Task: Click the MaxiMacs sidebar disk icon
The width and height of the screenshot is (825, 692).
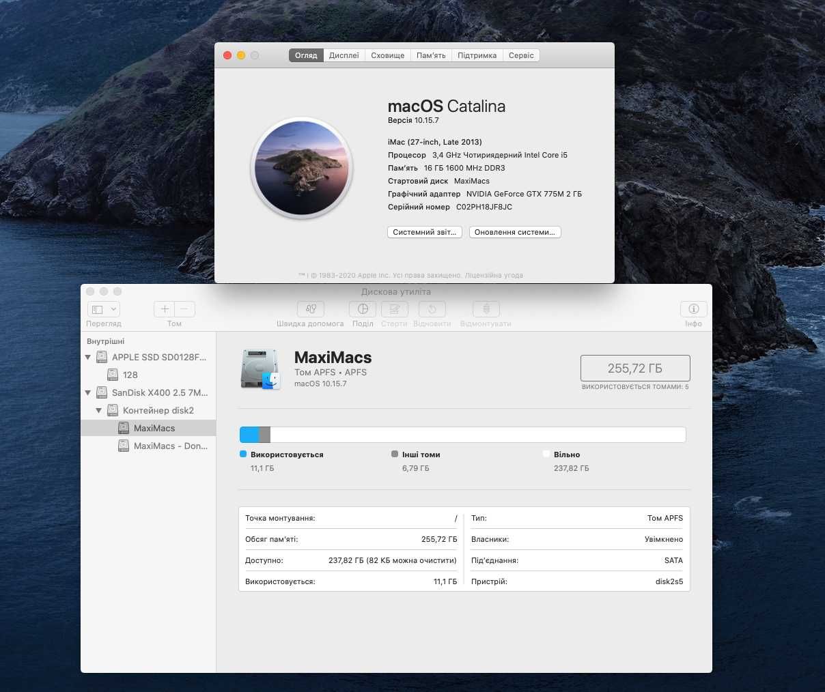Action: tap(124, 428)
